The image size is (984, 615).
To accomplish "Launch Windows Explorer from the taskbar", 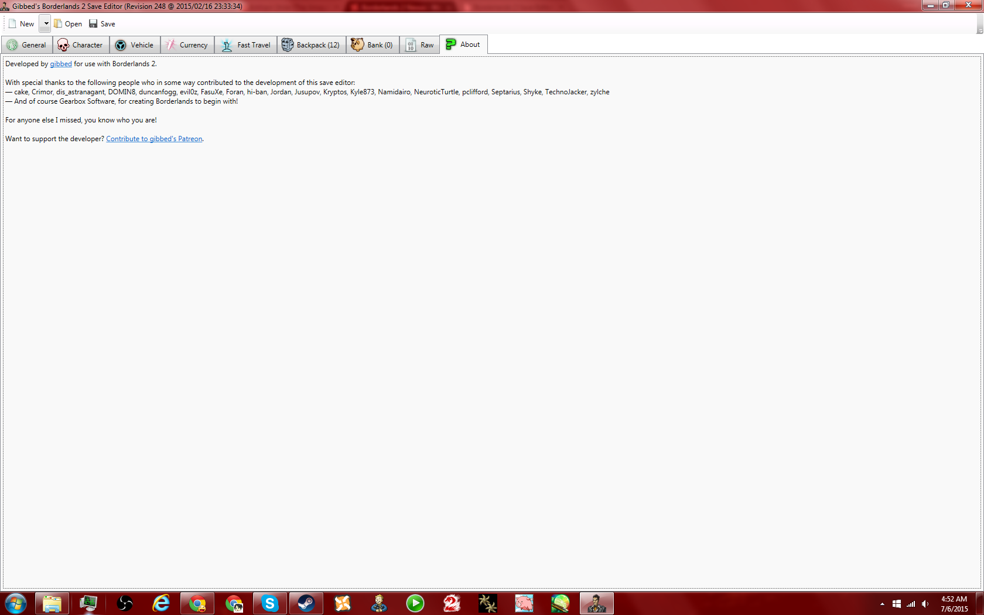I will [x=52, y=603].
